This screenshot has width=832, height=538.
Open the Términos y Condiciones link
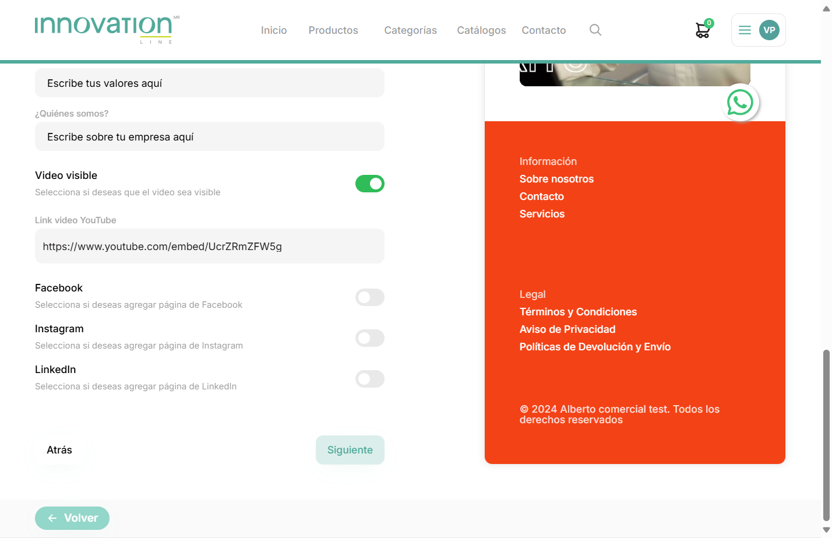pos(578,312)
